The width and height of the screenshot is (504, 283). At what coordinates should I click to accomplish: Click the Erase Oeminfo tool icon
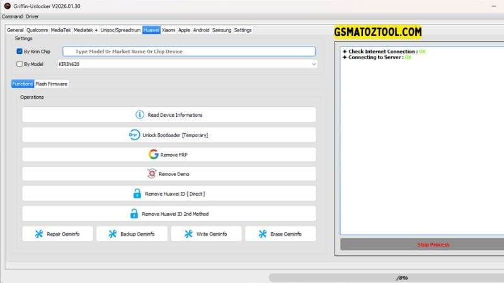tap(263, 234)
